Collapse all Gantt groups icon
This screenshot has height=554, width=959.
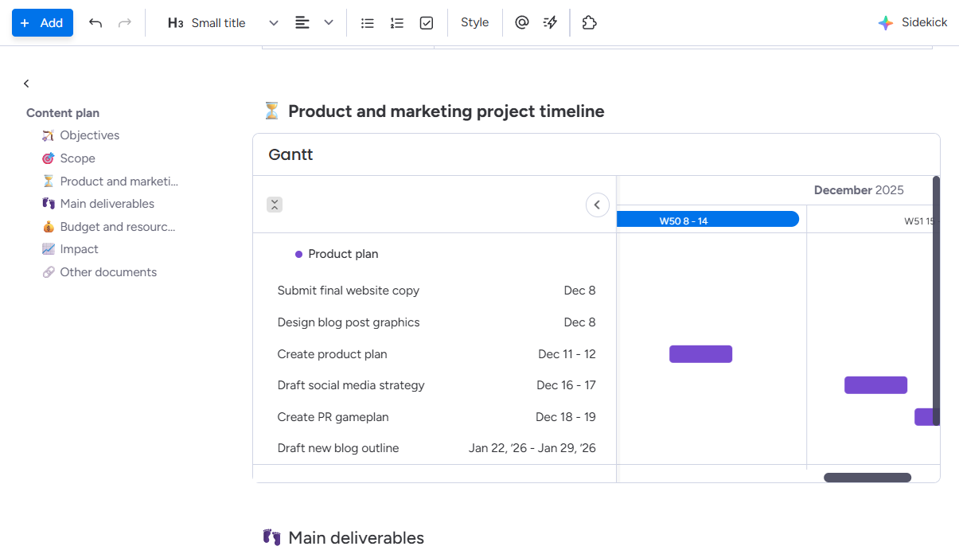coord(275,205)
